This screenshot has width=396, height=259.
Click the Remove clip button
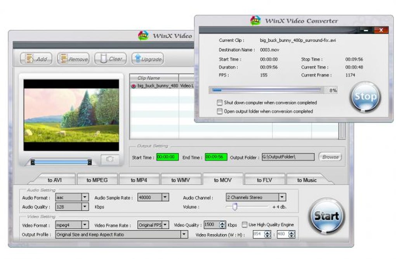(x=73, y=59)
